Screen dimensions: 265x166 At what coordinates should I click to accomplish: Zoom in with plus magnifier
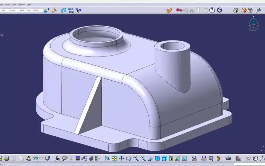tap(136, 158)
